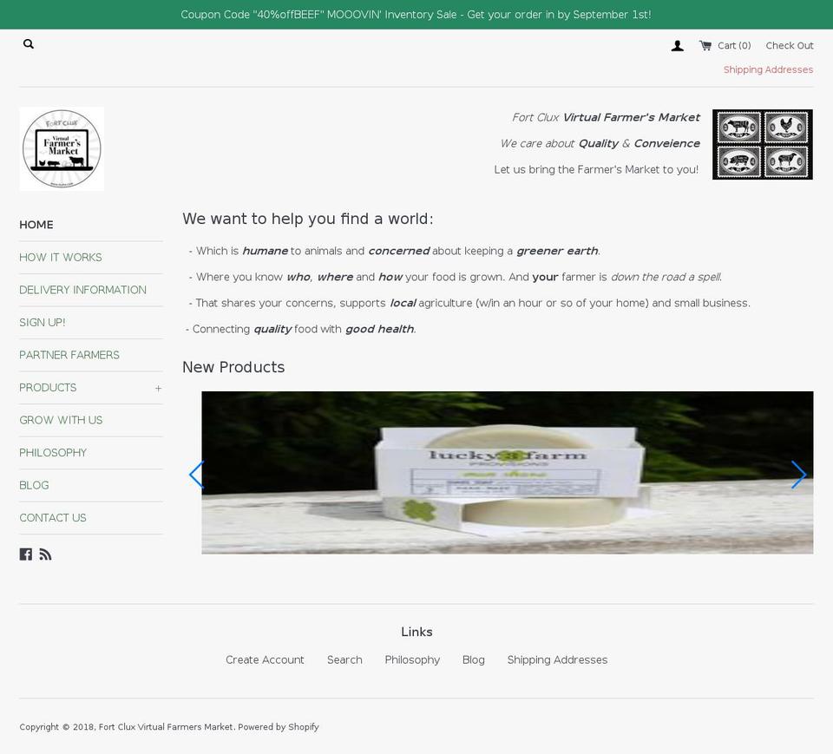Viewport: 833px width, 754px height.
Task: Go to next slide arrow
Action: 799,475
